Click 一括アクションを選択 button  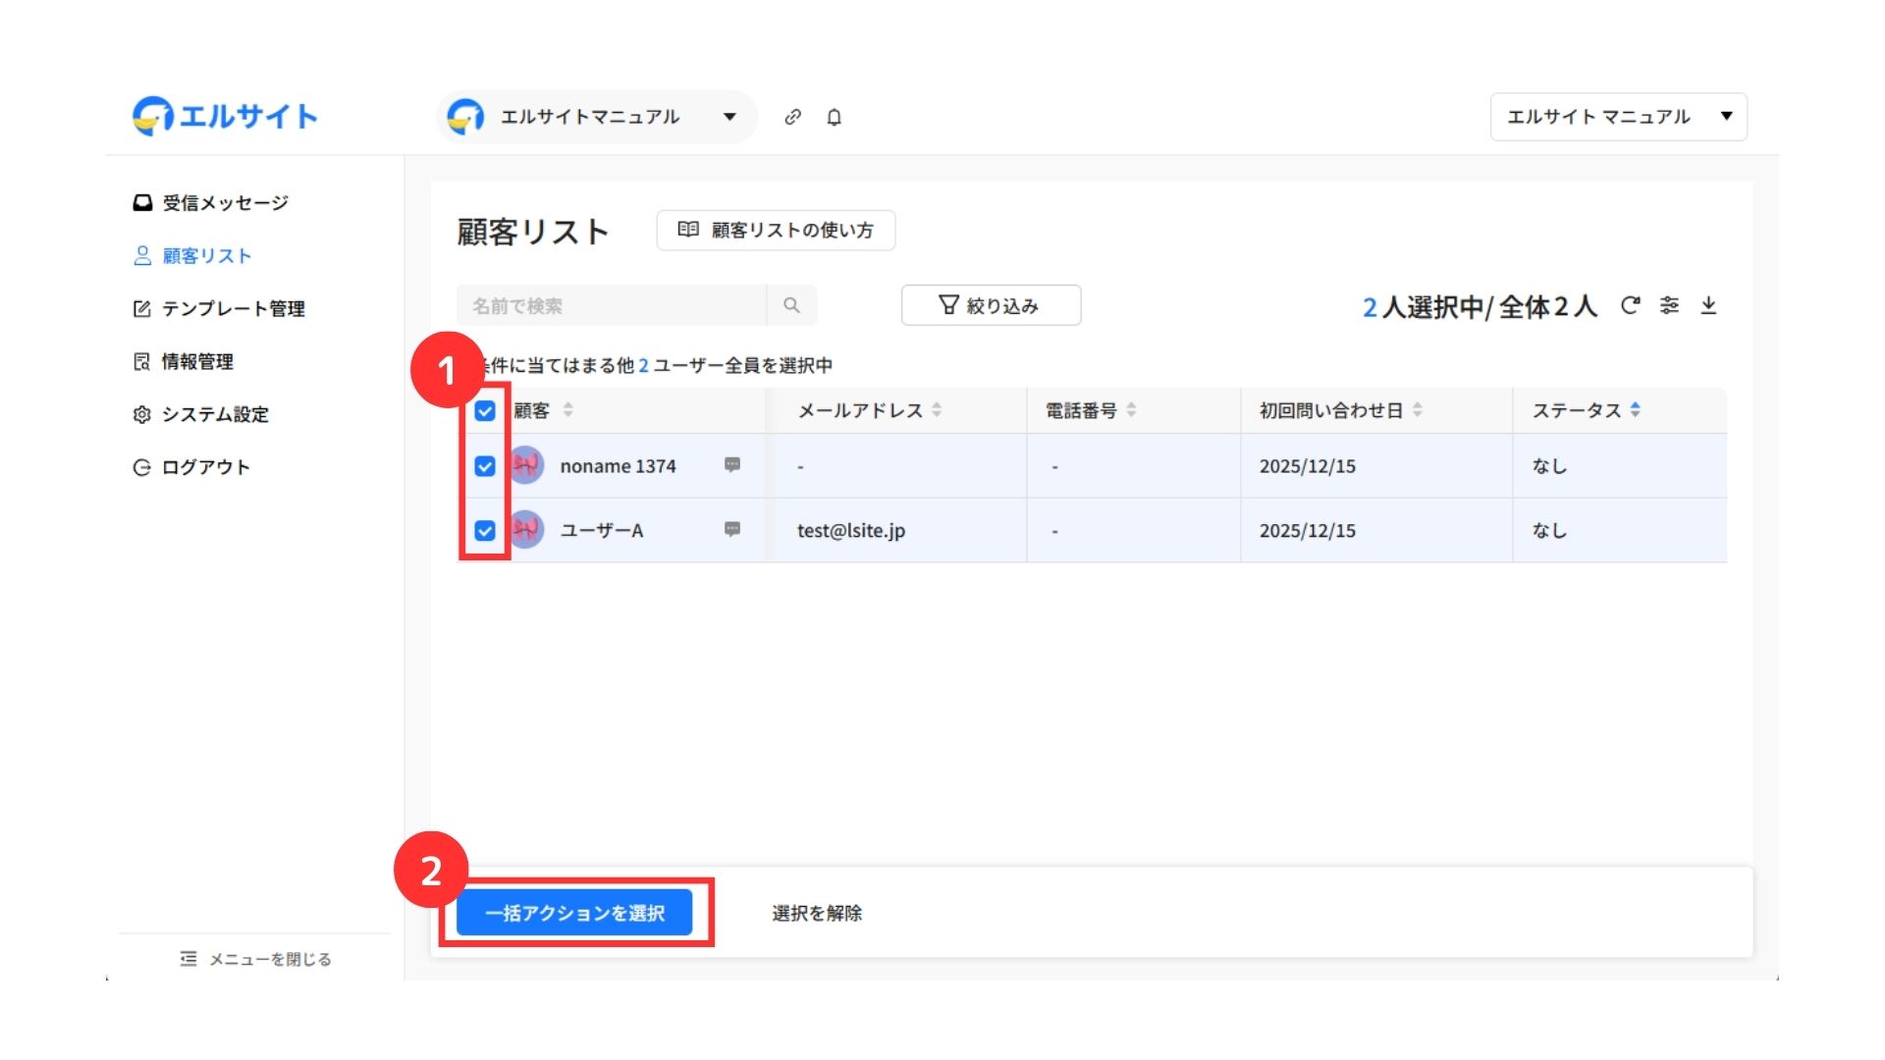tap(574, 913)
